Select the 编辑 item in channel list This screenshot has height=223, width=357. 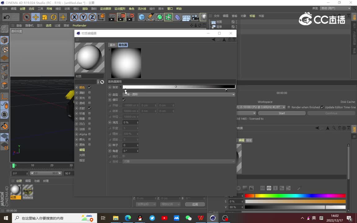point(82,150)
